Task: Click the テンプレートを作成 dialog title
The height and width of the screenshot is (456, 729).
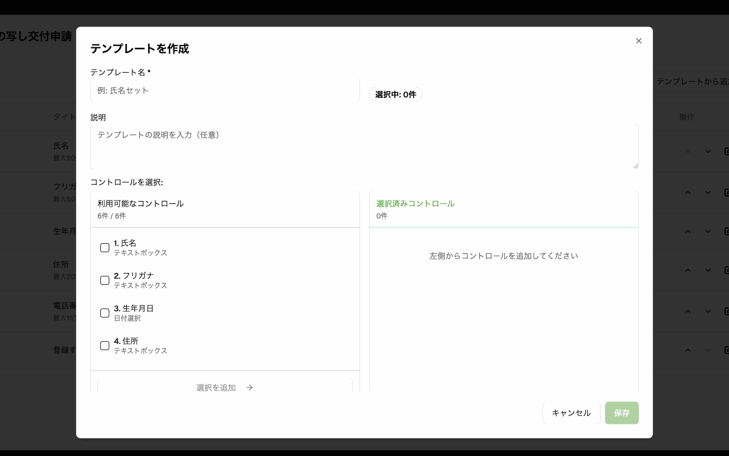Action: (x=140, y=48)
